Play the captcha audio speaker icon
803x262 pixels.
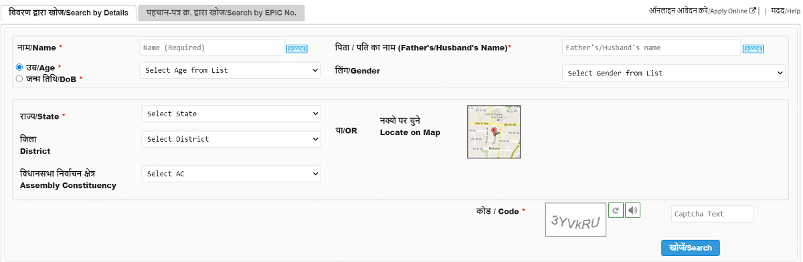click(633, 211)
